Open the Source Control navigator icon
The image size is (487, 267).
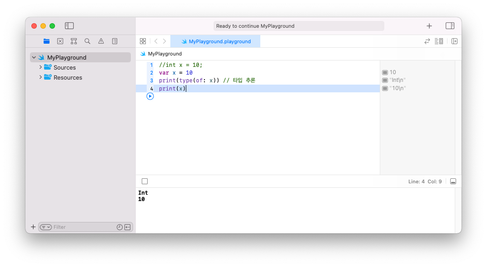click(60, 41)
